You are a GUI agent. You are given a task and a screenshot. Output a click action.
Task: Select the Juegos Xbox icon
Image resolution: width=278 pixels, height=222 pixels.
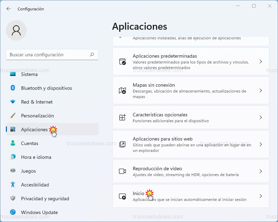coord(12,171)
